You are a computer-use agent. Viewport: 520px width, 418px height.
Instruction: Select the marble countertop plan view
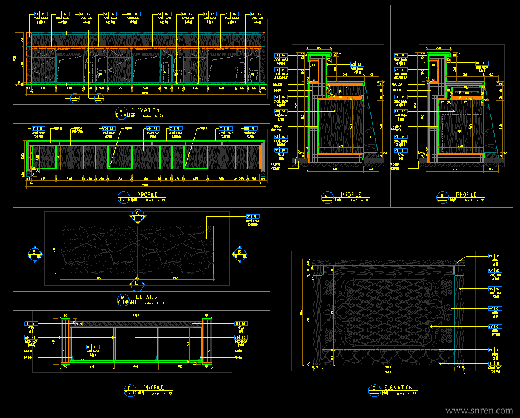138,250
